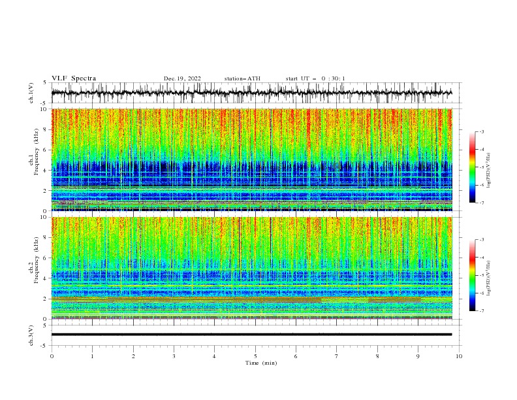Click the "8" tick on ch.1 frequency axis
This screenshot has width=517, height=400.
[x=46, y=129]
